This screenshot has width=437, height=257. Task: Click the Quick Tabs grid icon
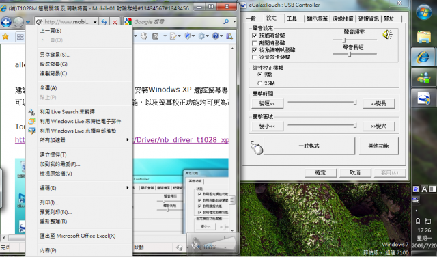click(x=20, y=36)
